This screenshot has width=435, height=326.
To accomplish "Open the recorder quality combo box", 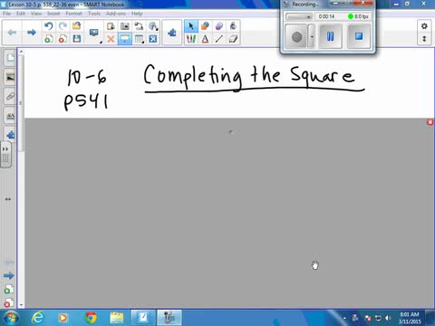I will click(299, 16).
